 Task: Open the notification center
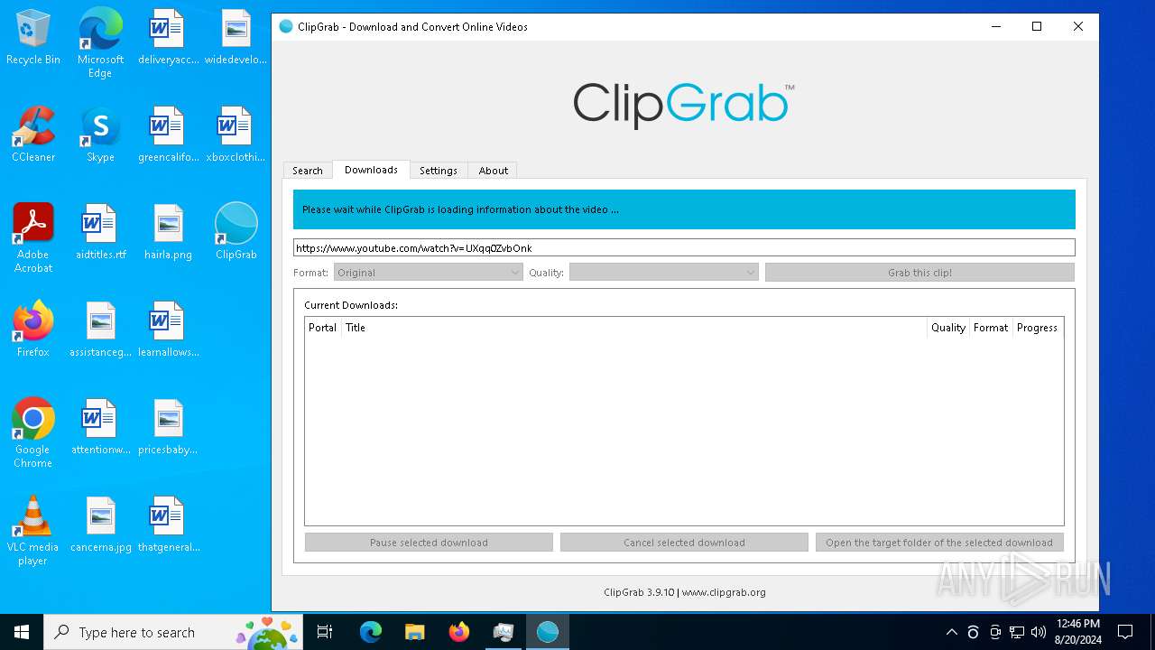point(1125,632)
